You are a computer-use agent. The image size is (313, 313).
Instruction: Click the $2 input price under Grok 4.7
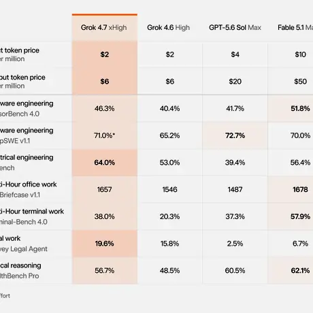click(x=105, y=54)
